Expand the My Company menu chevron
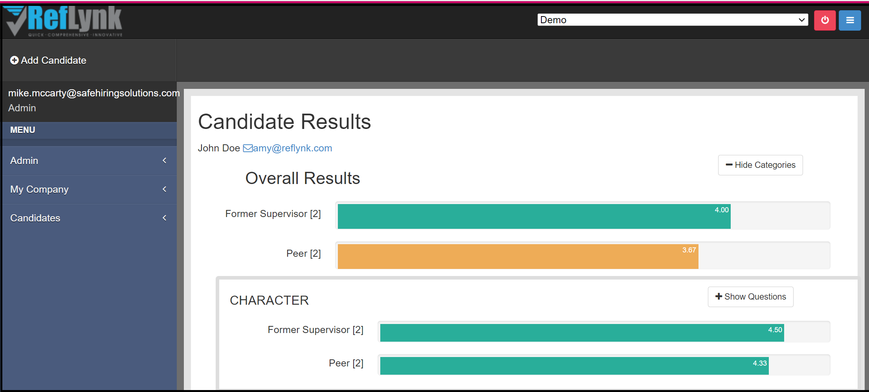The image size is (869, 392). [165, 189]
